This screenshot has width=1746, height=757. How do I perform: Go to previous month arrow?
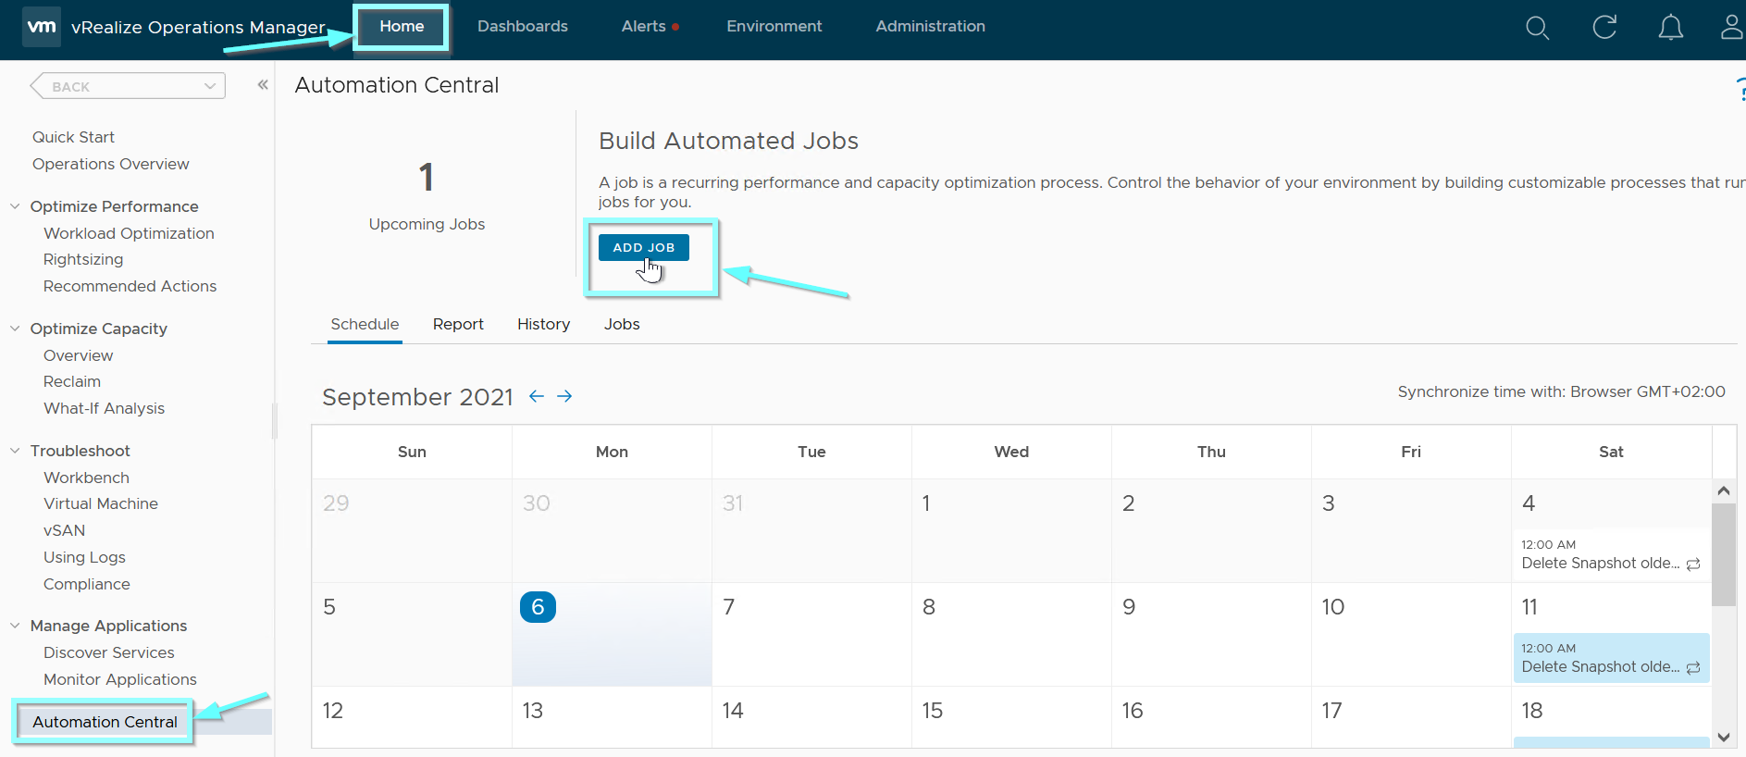pos(537,396)
